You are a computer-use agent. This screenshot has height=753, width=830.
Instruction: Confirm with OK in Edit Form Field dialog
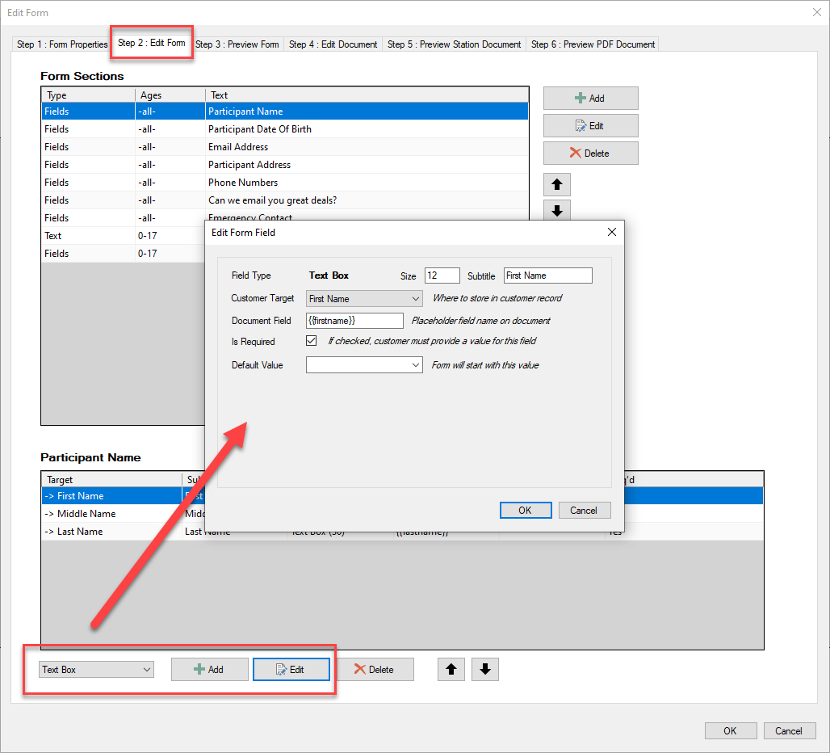526,510
